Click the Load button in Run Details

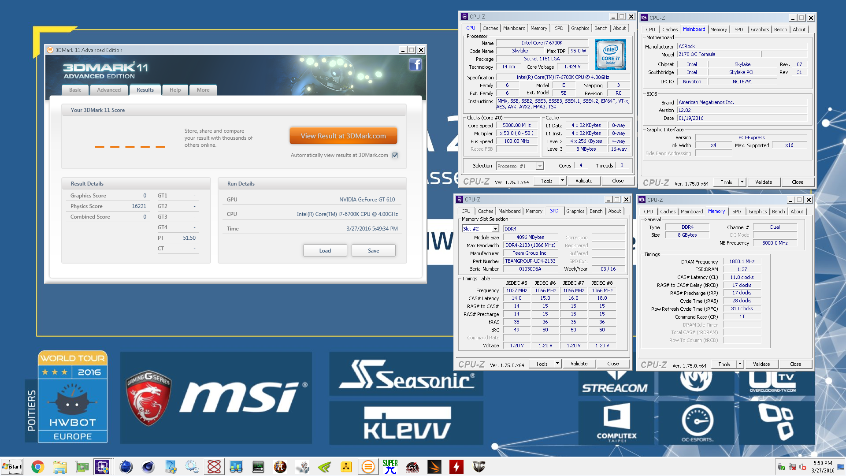325,251
